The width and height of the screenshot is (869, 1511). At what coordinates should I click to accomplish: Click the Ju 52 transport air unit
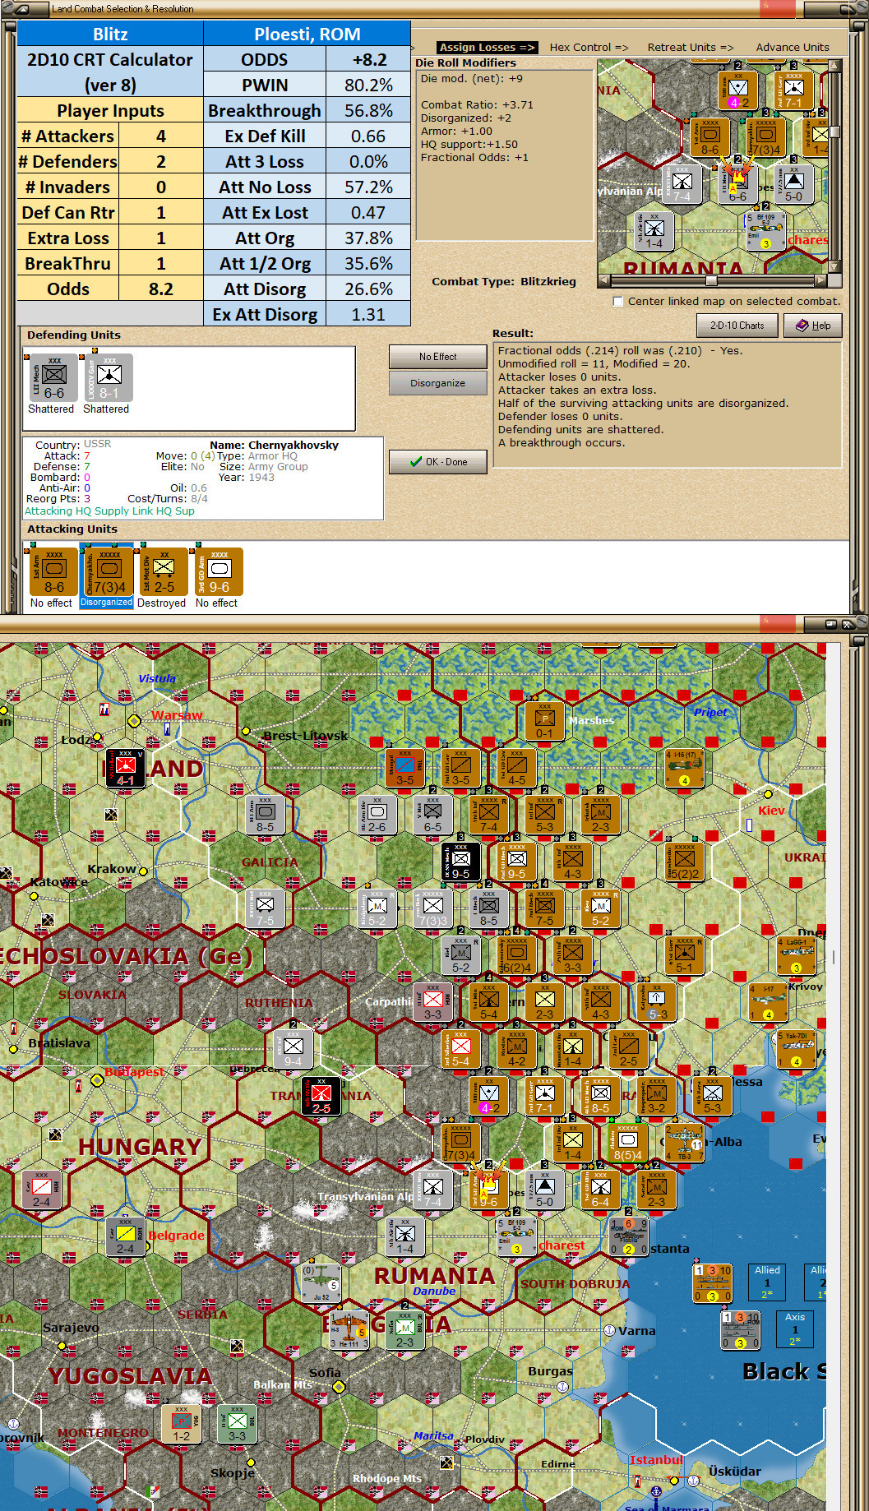[x=321, y=1282]
